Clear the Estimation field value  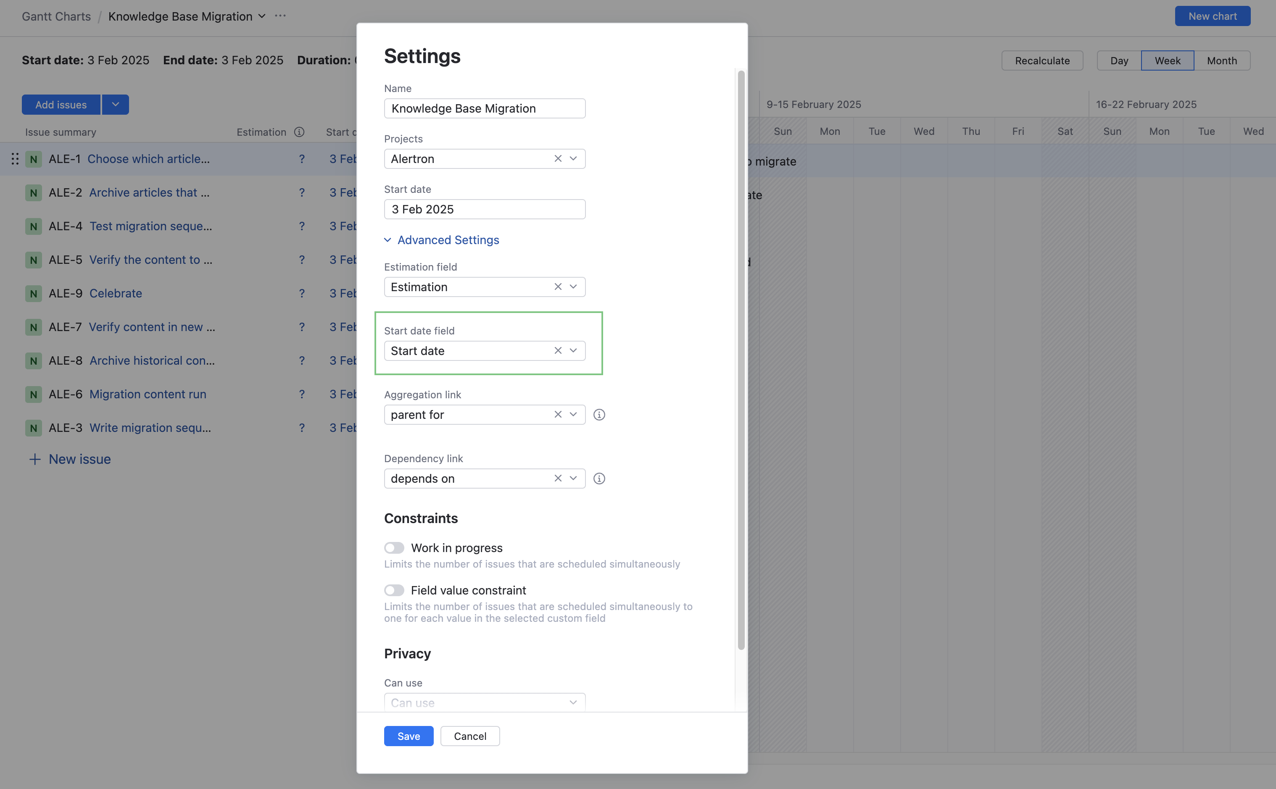click(x=558, y=287)
